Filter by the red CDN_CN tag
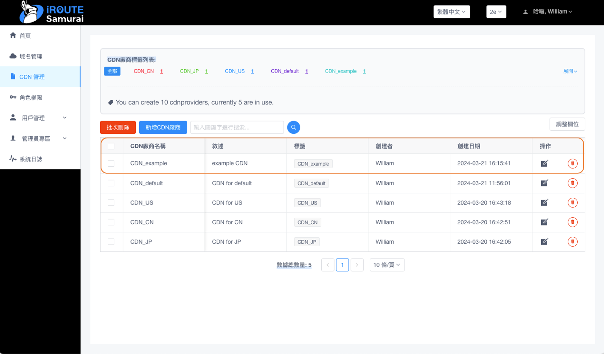This screenshot has width=604, height=354. pos(143,71)
